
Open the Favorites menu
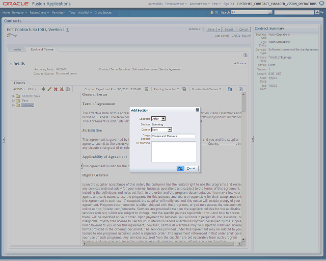59,12
